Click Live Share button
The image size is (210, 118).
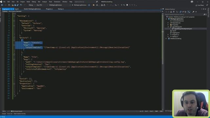[199, 5]
